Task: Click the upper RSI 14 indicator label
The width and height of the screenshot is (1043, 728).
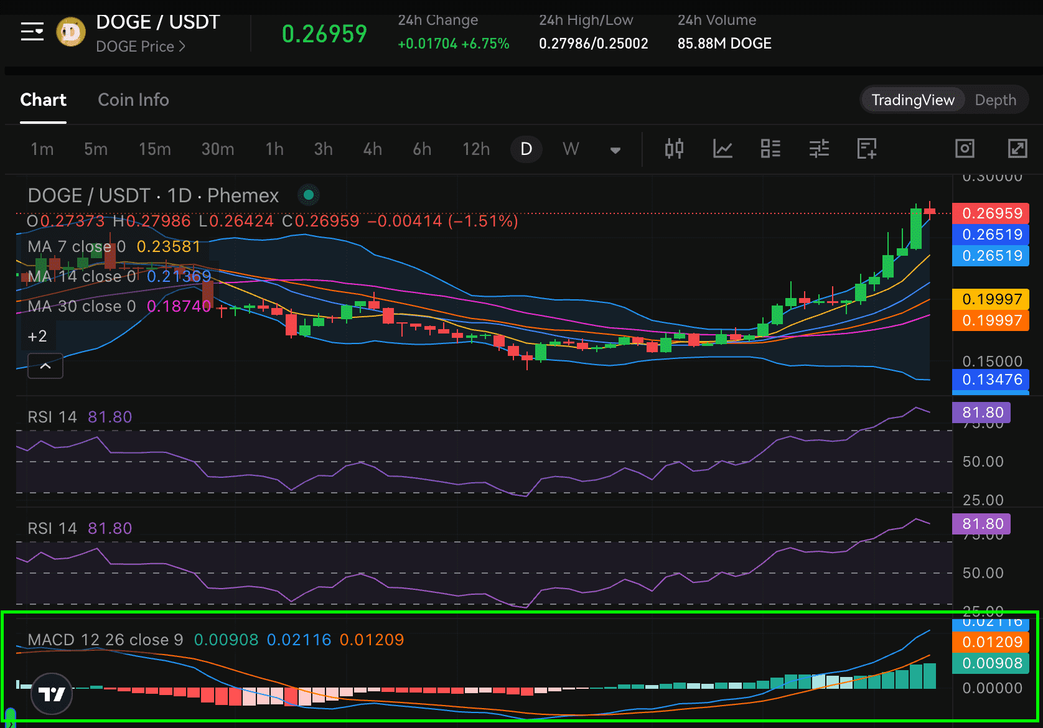Action: point(52,417)
